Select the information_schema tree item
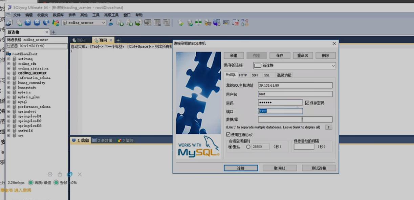The height and width of the screenshot is (200, 414). 34,78
